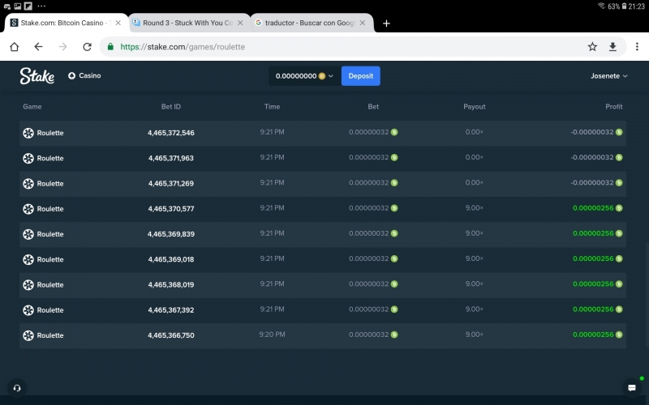Click the Game column header

32,107
